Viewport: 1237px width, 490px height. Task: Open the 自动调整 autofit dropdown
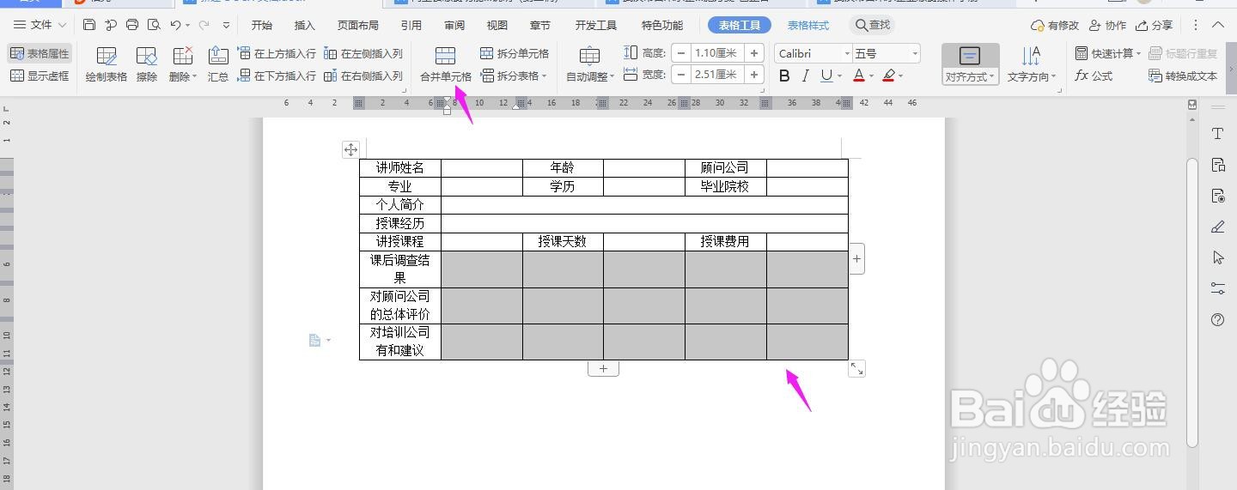[590, 65]
